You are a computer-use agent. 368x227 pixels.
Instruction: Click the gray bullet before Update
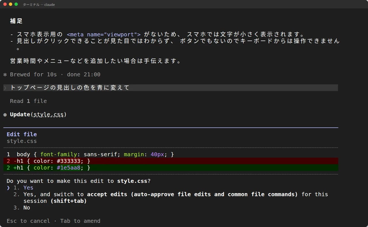click(5, 115)
